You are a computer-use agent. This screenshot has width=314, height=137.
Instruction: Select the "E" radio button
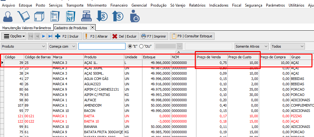pyautogui.click(x=130, y=46)
